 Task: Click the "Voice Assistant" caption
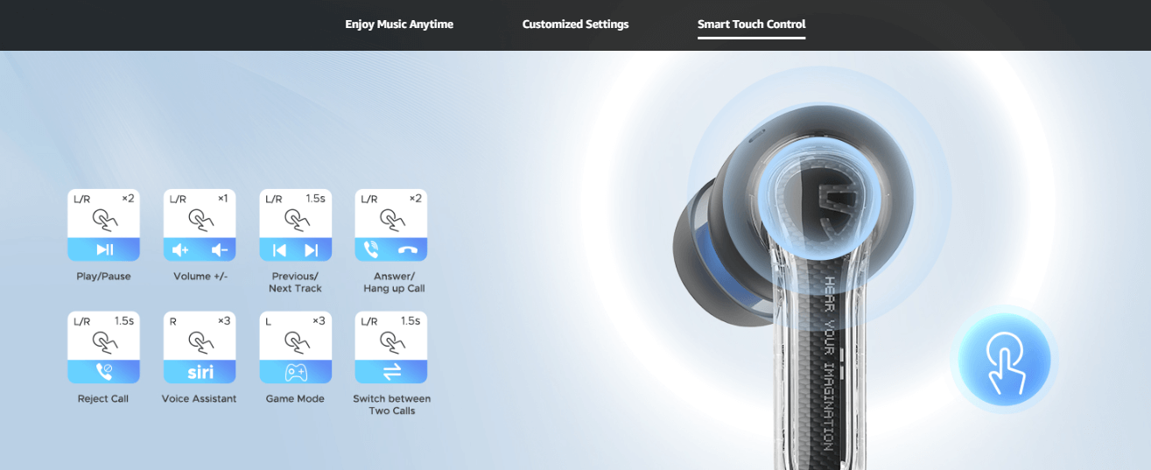pos(200,399)
